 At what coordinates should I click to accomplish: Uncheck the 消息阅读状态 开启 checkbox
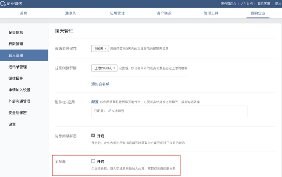coord(93,135)
